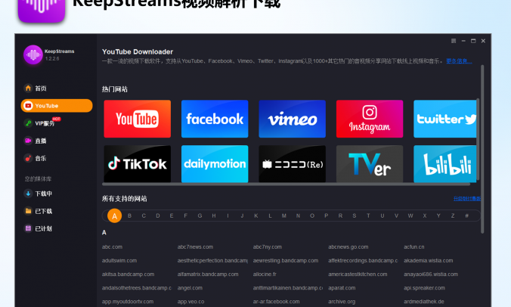This screenshot has width=511, height=307.
Task: Show 已计划 scheduled list
Action: (39, 228)
